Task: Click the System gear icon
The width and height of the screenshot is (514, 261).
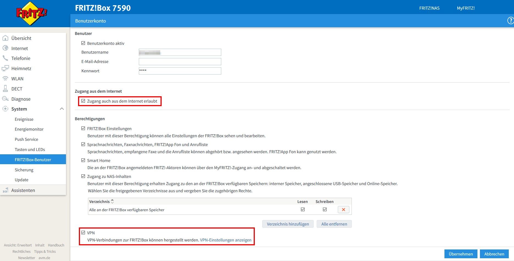Action: 5,109
